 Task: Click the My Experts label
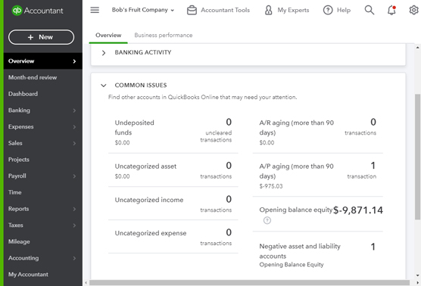(293, 10)
